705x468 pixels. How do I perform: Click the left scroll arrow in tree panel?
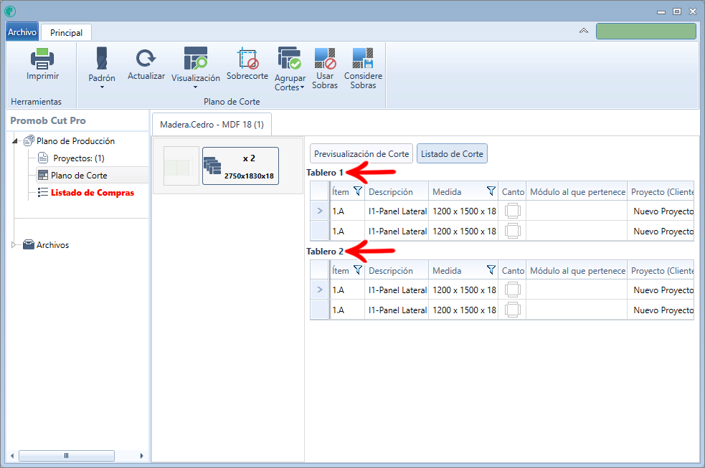click(x=12, y=455)
